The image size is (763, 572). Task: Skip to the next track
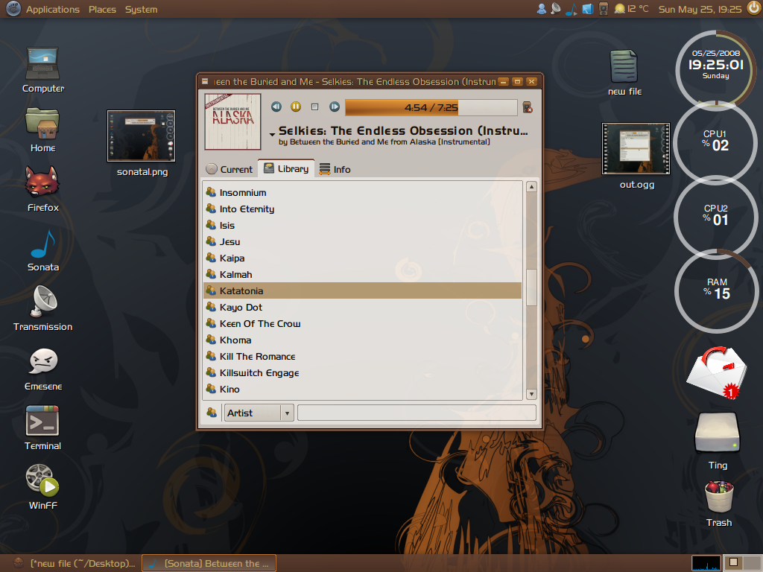tap(335, 107)
